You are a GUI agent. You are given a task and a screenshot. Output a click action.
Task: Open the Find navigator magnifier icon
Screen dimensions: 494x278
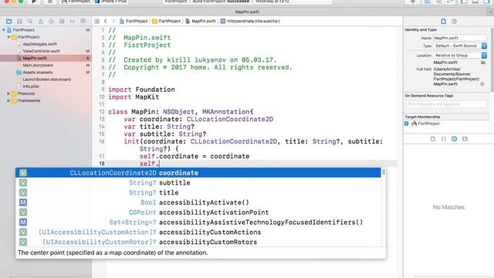(x=30, y=21)
